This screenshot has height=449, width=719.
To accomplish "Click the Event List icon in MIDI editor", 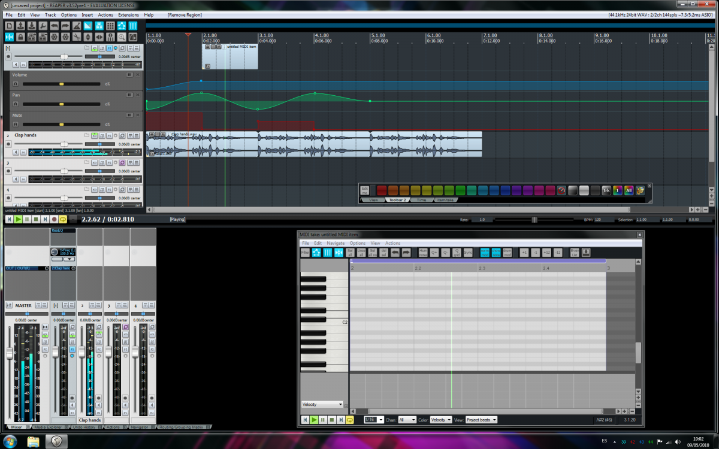I will click(x=575, y=253).
